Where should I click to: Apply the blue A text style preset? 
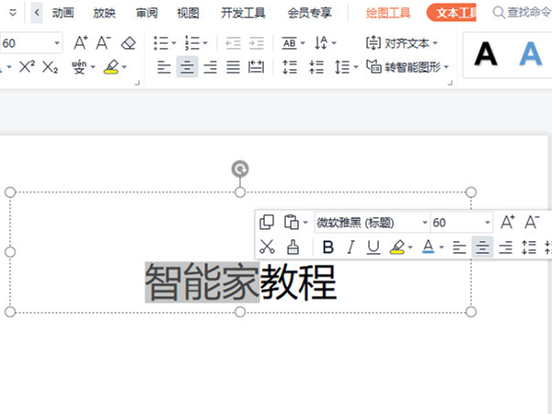(x=530, y=54)
